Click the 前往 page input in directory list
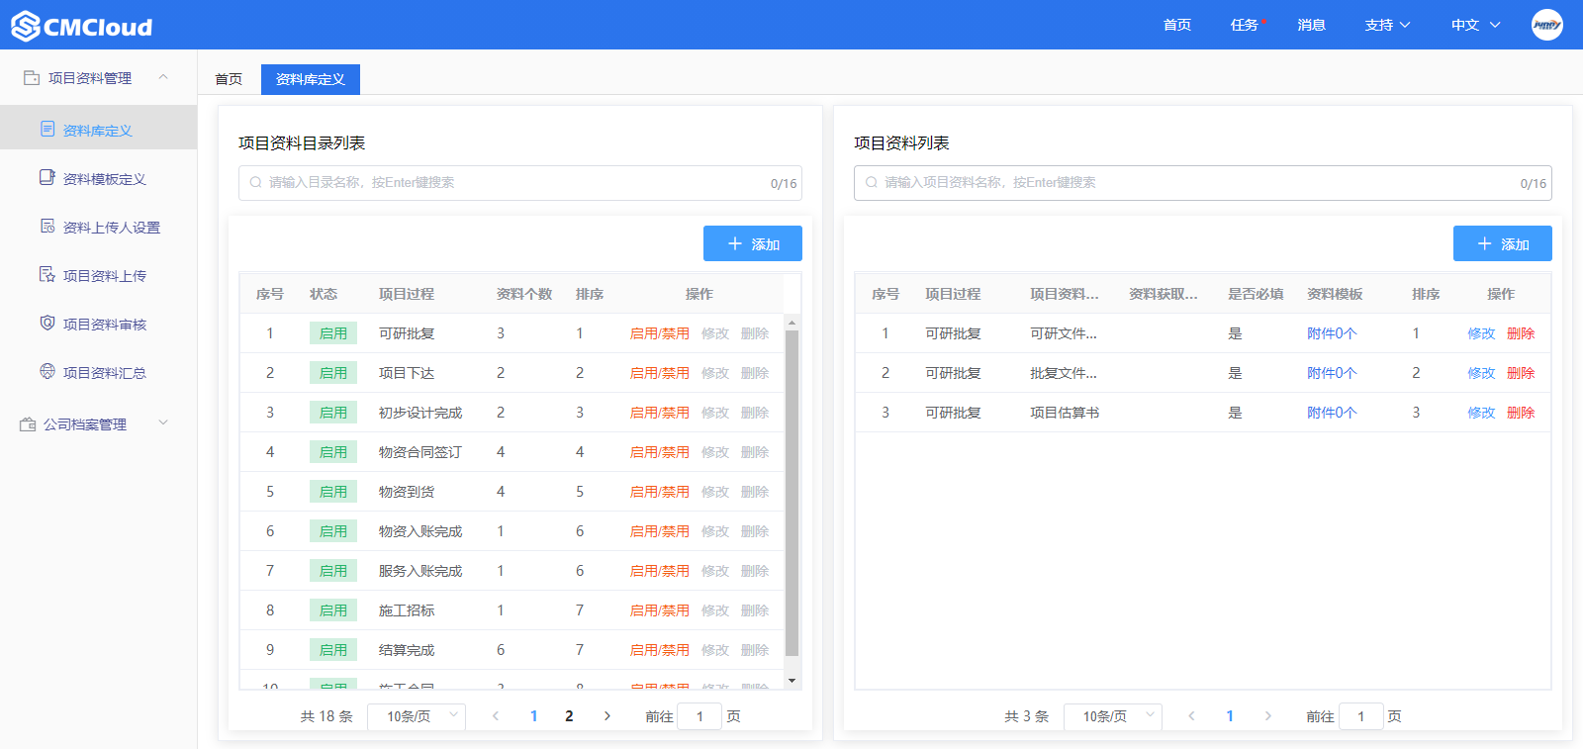 point(699,716)
